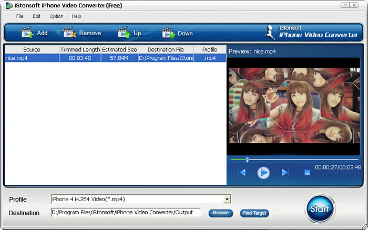Click the Preview: nice.mp4 label
The height and width of the screenshot is (230, 368).
(252, 51)
